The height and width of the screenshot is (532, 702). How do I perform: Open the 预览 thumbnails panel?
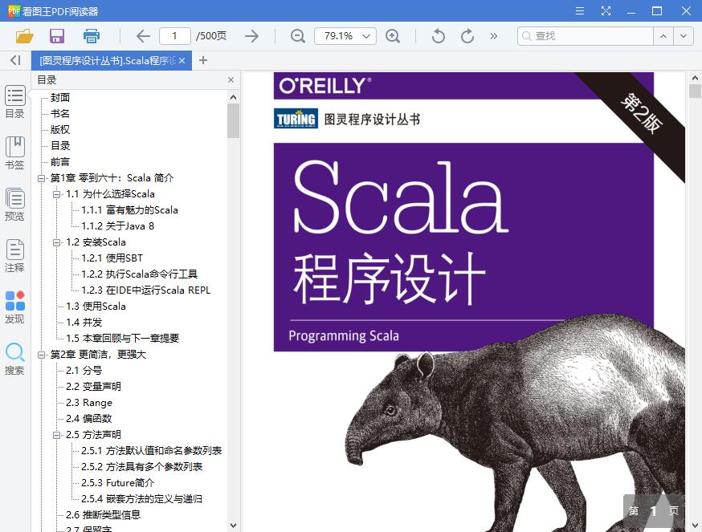[14, 205]
